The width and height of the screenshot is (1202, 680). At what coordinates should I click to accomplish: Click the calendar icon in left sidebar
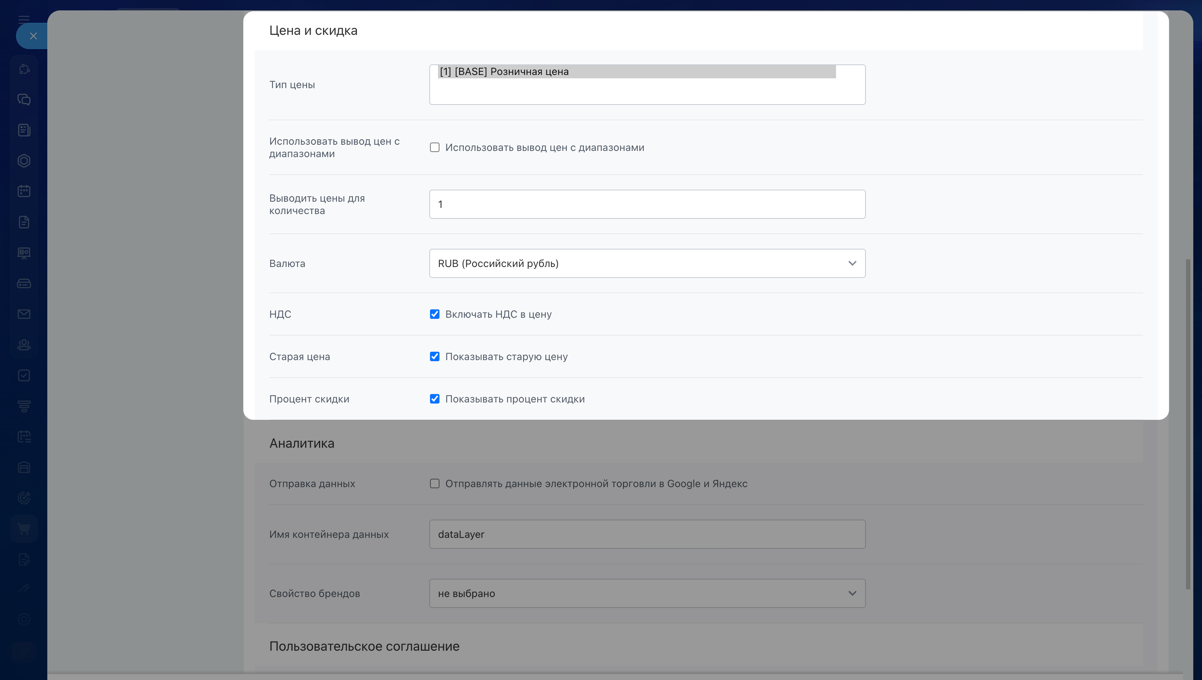tap(24, 191)
